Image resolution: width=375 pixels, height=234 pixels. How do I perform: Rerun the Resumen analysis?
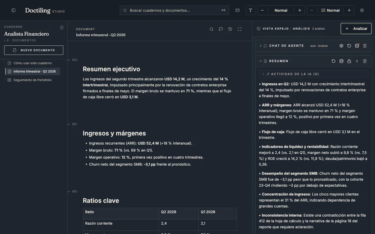tap(334, 61)
